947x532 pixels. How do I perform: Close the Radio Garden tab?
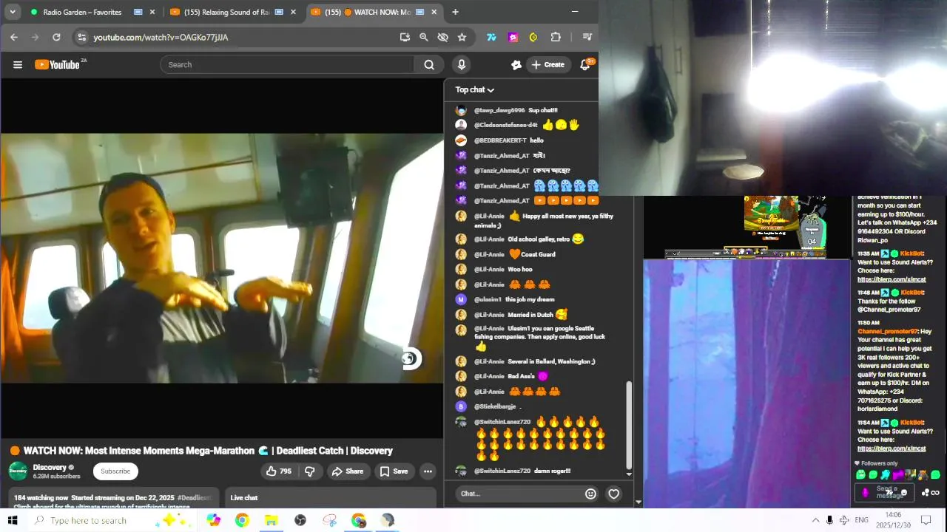(152, 12)
